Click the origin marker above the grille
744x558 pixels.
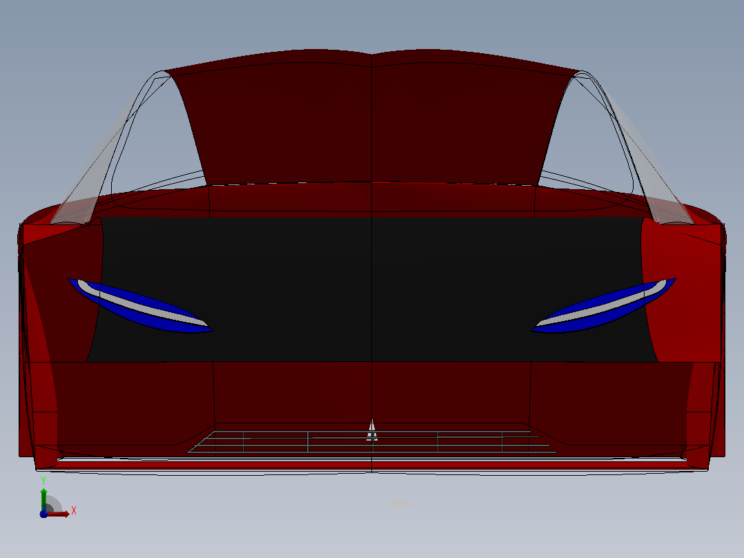[372, 431]
